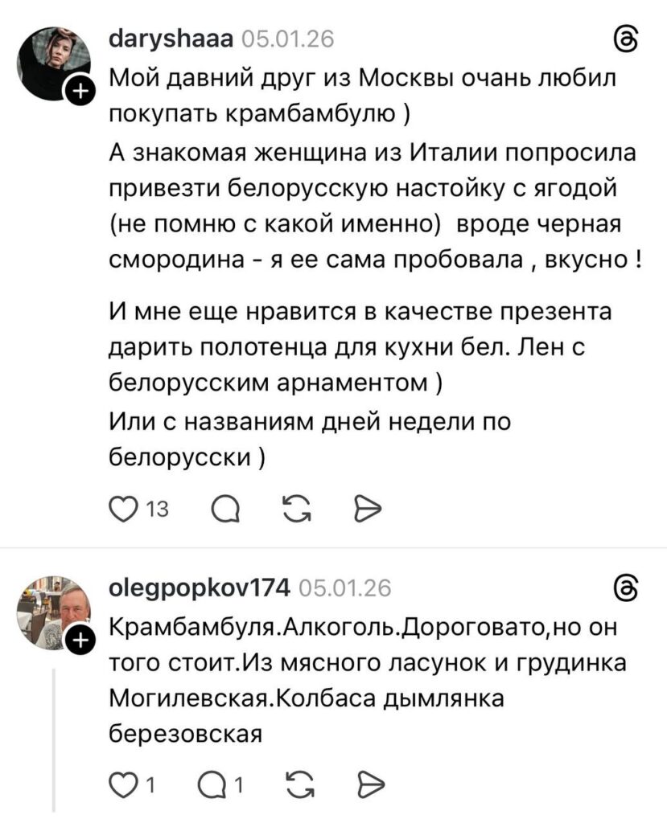Click the Threads logo on olegpopkov174's post
The image size is (667, 823).
[x=626, y=590]
